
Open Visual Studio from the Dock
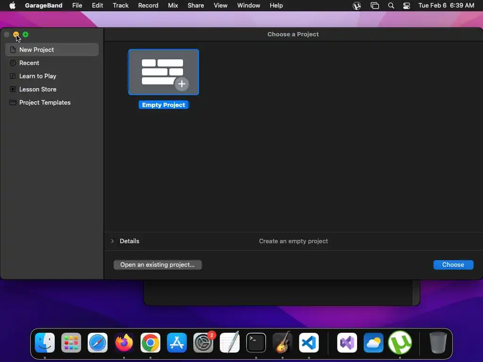click(347, 343)
